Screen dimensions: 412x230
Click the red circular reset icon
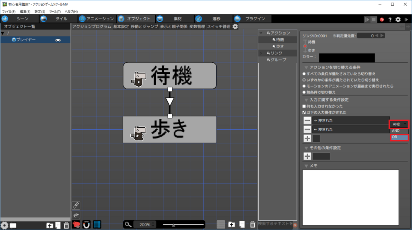(382, 19)
